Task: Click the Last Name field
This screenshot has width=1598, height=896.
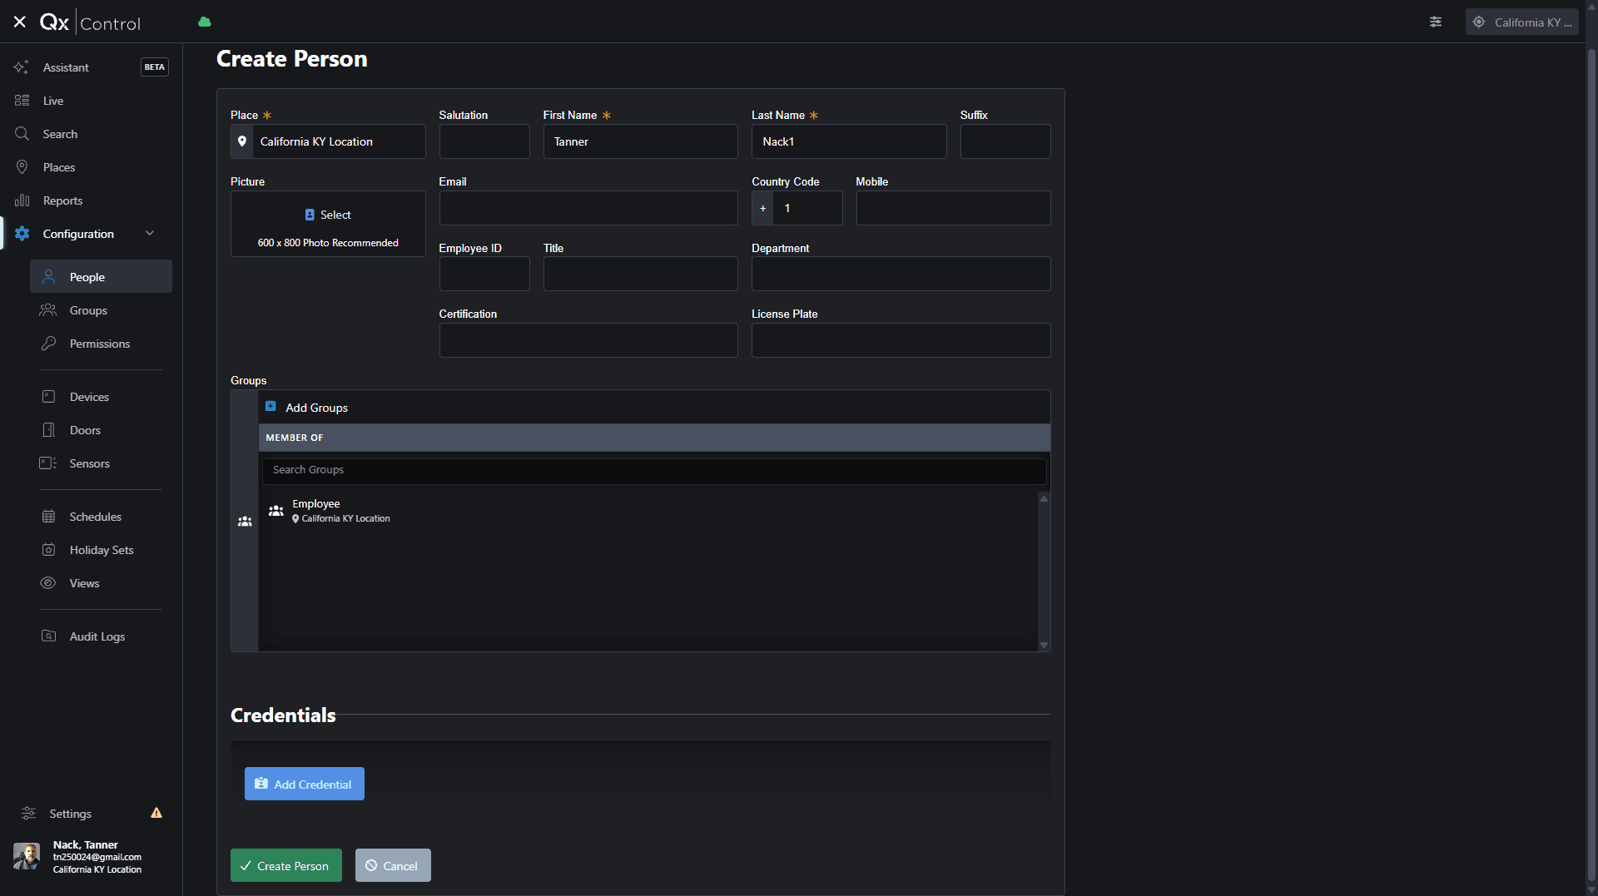Action: tap(849, 141)
